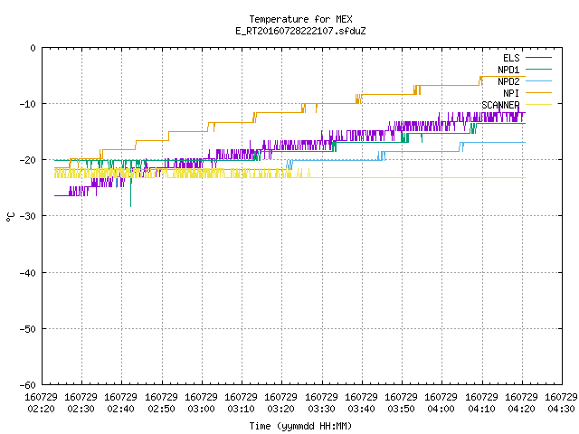
Task: Click the chart title 'Temperature for MEX'
Action: pos(300,19)
